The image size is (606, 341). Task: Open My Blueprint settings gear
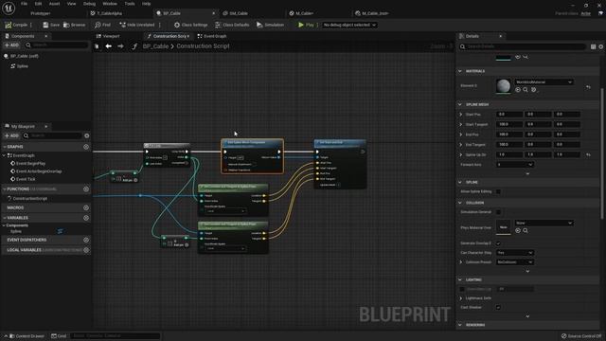click(86, 135)
